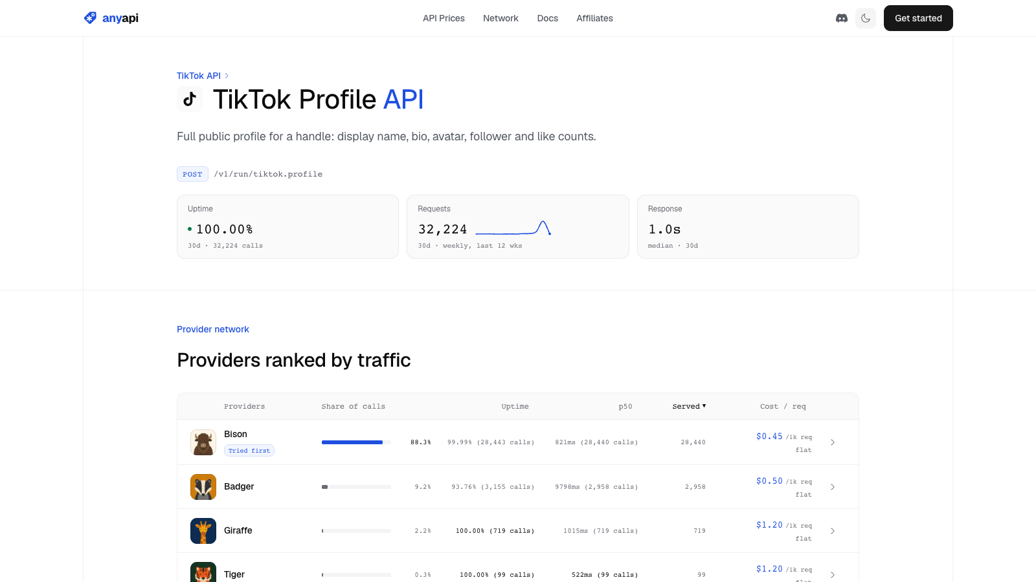Image resolution: width=1036 pixels, height=582 pixels.
Task: Click the Get started button
Action: click(918, 18)
